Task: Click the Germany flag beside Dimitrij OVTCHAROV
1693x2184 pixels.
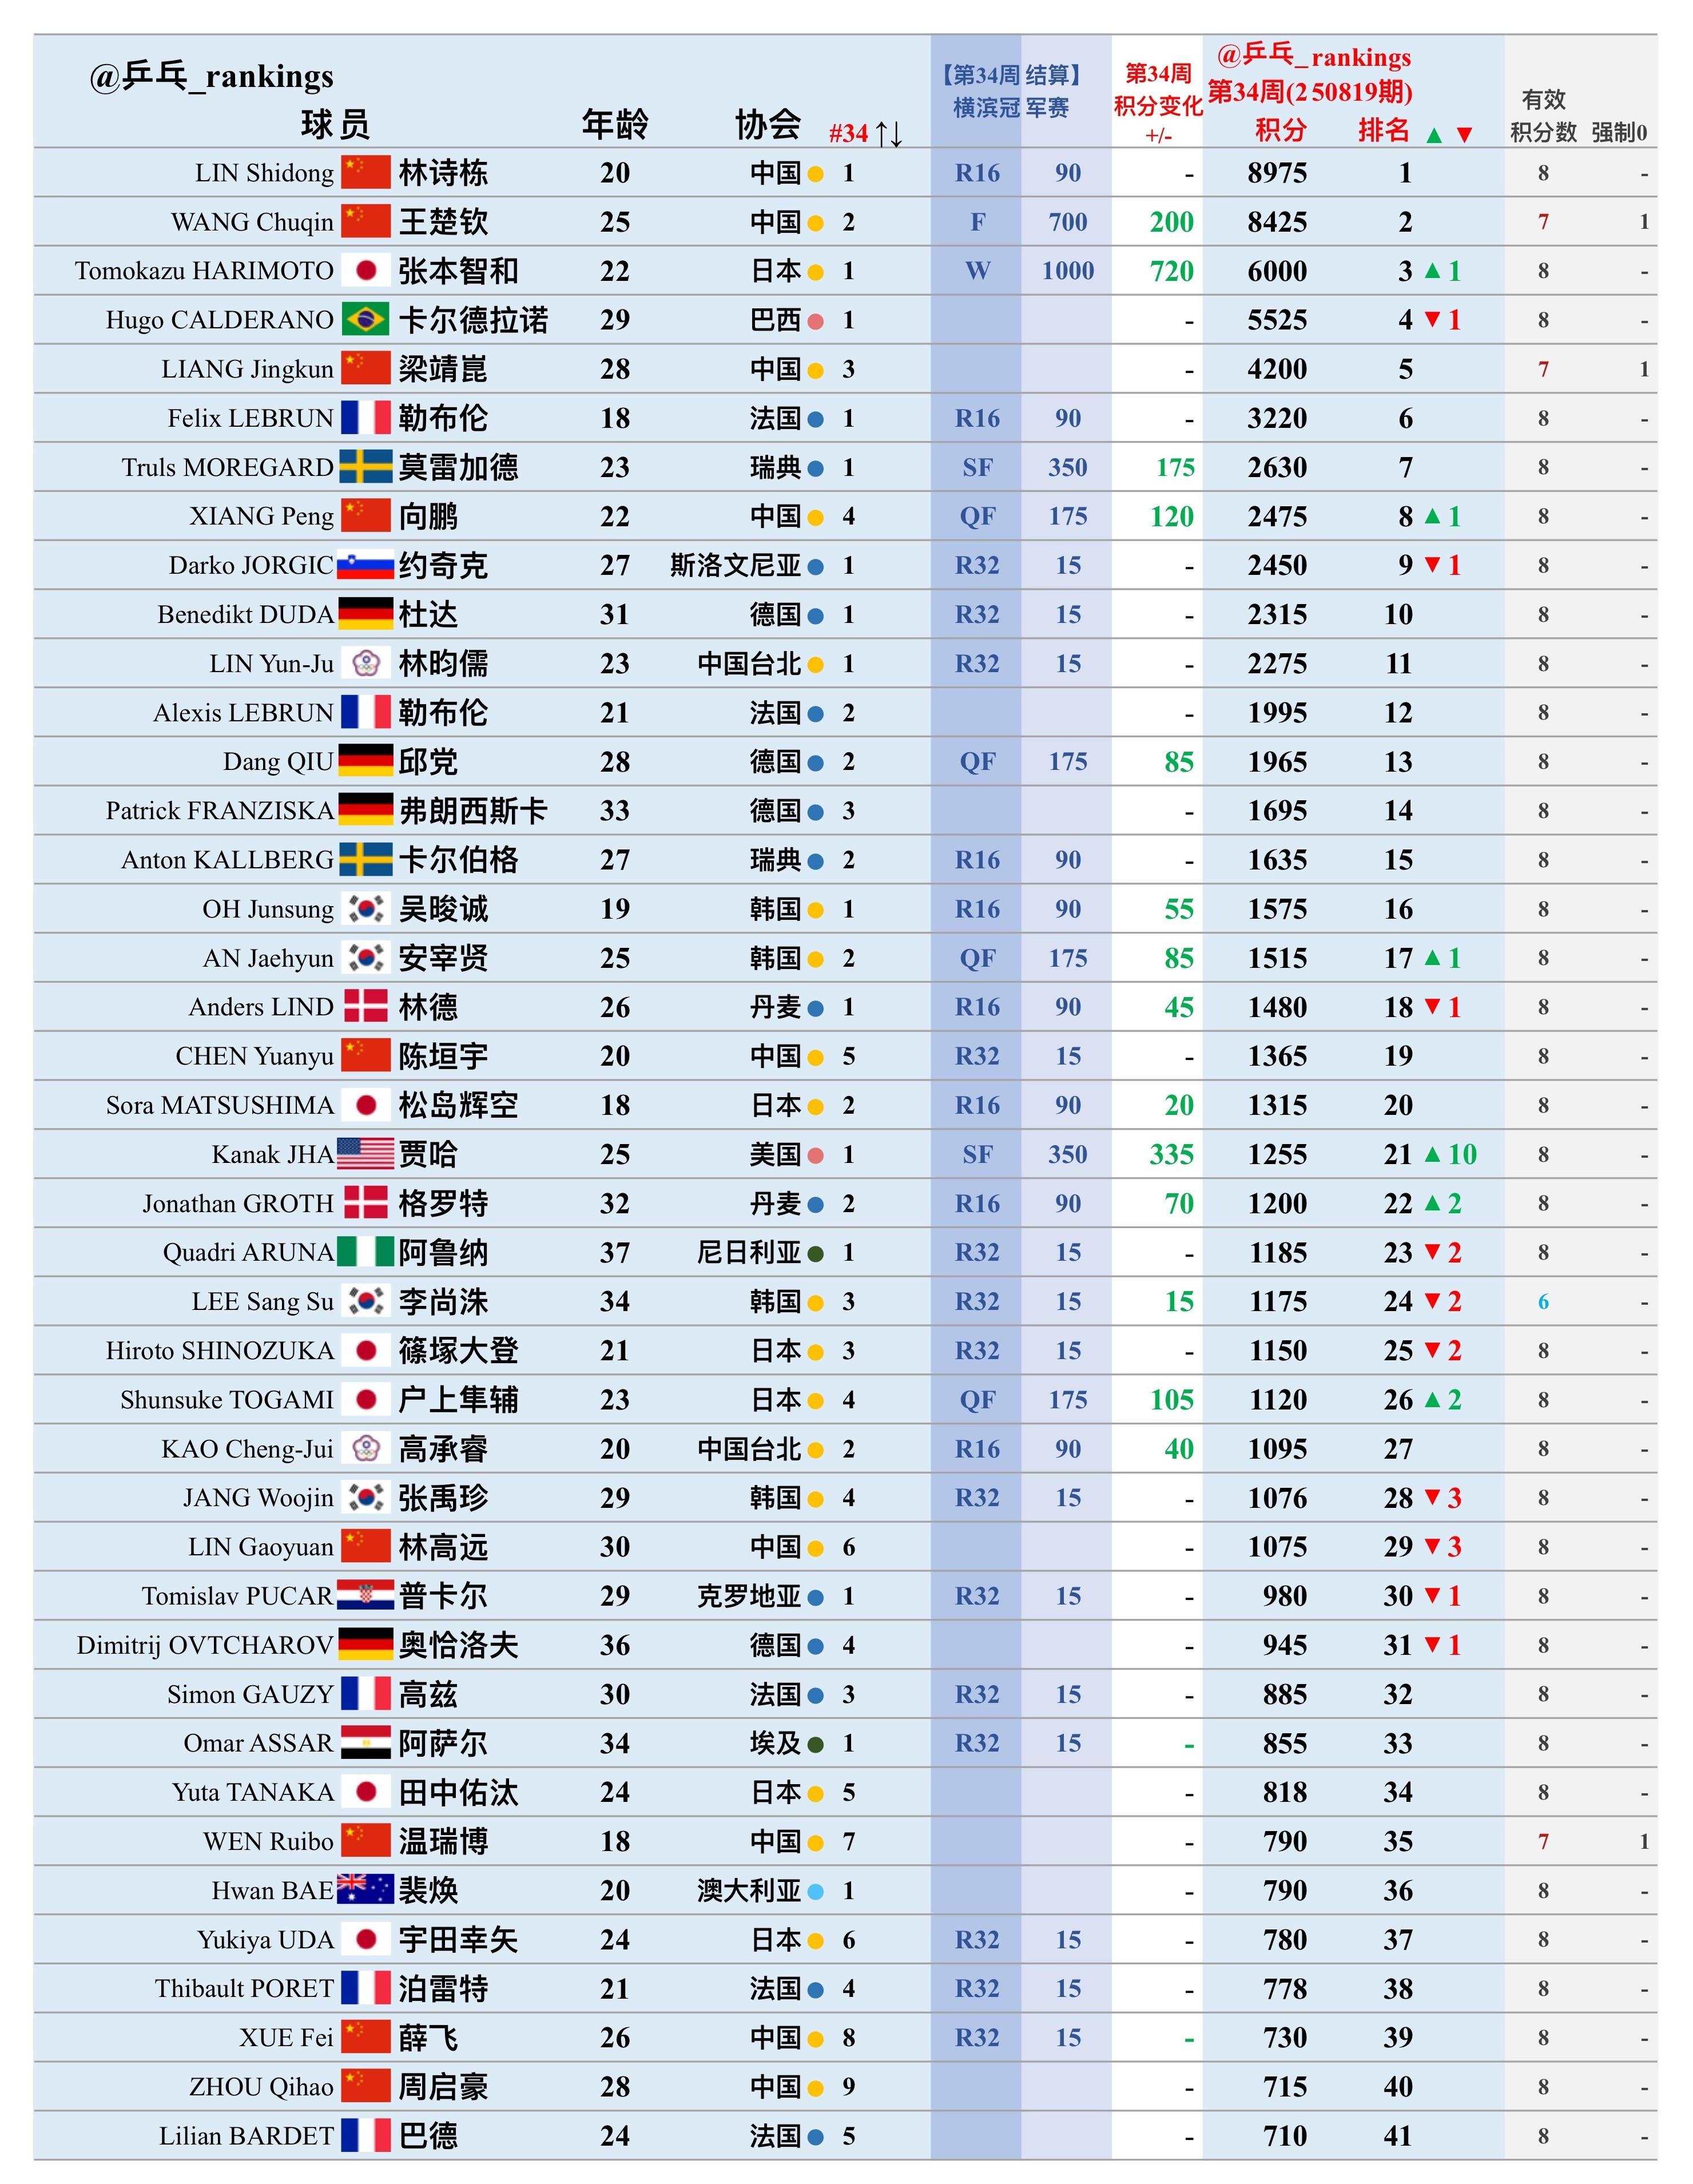Action: click(x=365, y=1645)
